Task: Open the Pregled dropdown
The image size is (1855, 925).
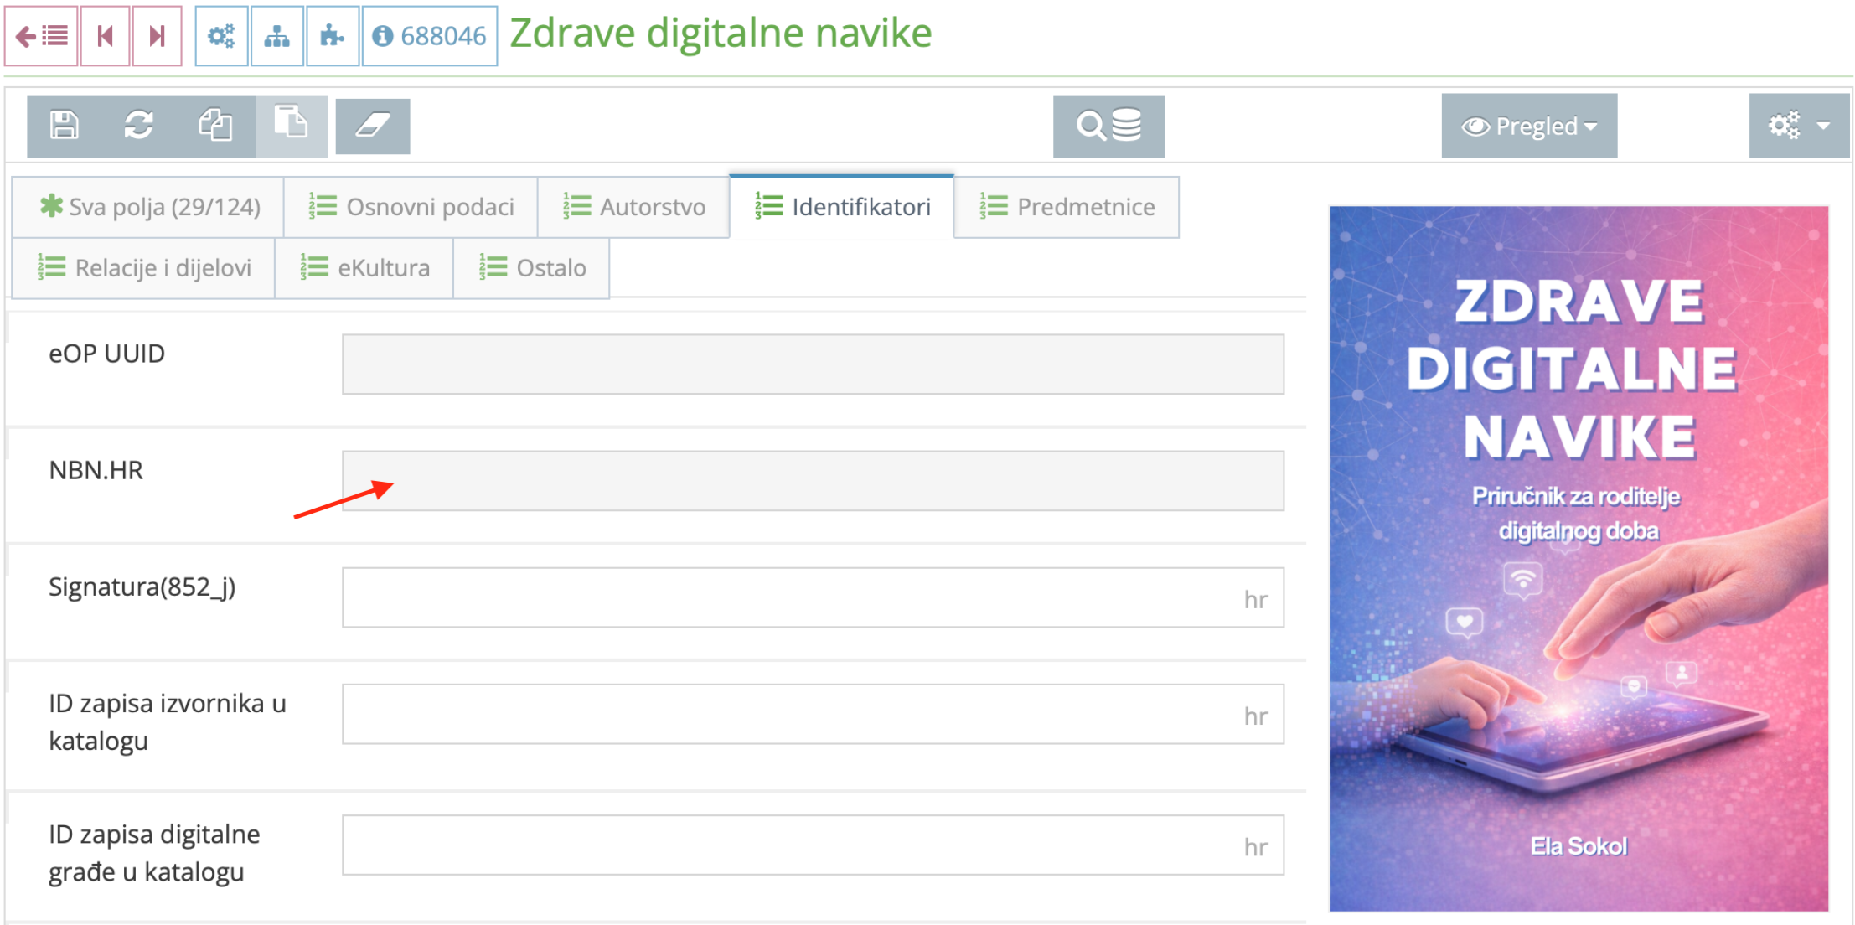Action: tap(1527, 126)
